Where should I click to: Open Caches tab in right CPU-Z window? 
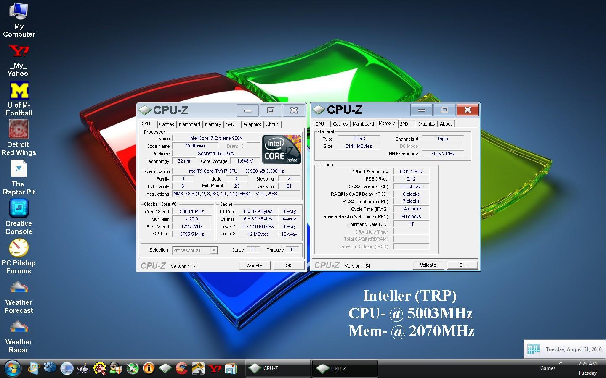(x=340, y=124)
